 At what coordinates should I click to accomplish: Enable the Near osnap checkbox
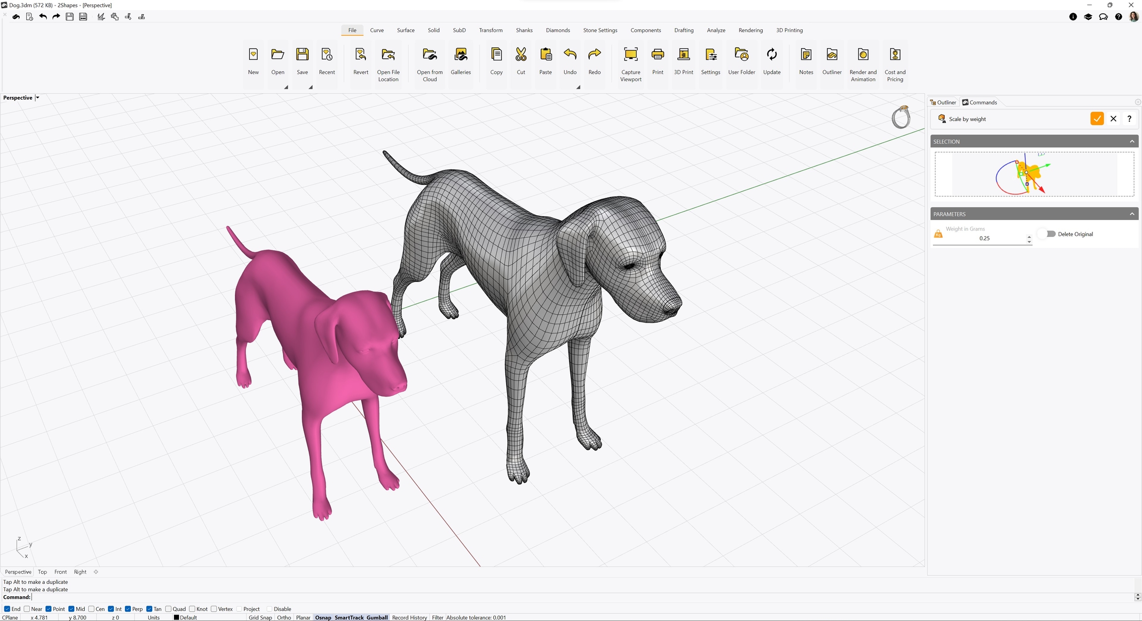coord(27,609)
